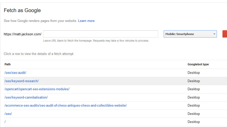Viewport: 227px width, 127px height.
Task: Select the Desktop cell in seo-audit row
Action: [x=194, y=73]
